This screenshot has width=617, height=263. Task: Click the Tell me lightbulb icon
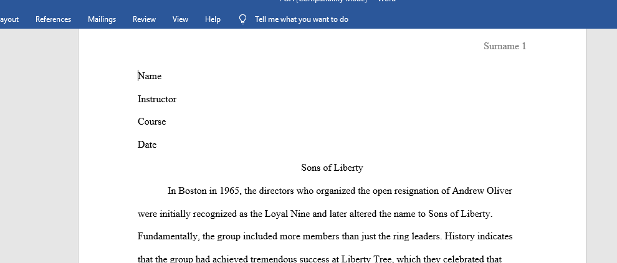coord(243,19)
